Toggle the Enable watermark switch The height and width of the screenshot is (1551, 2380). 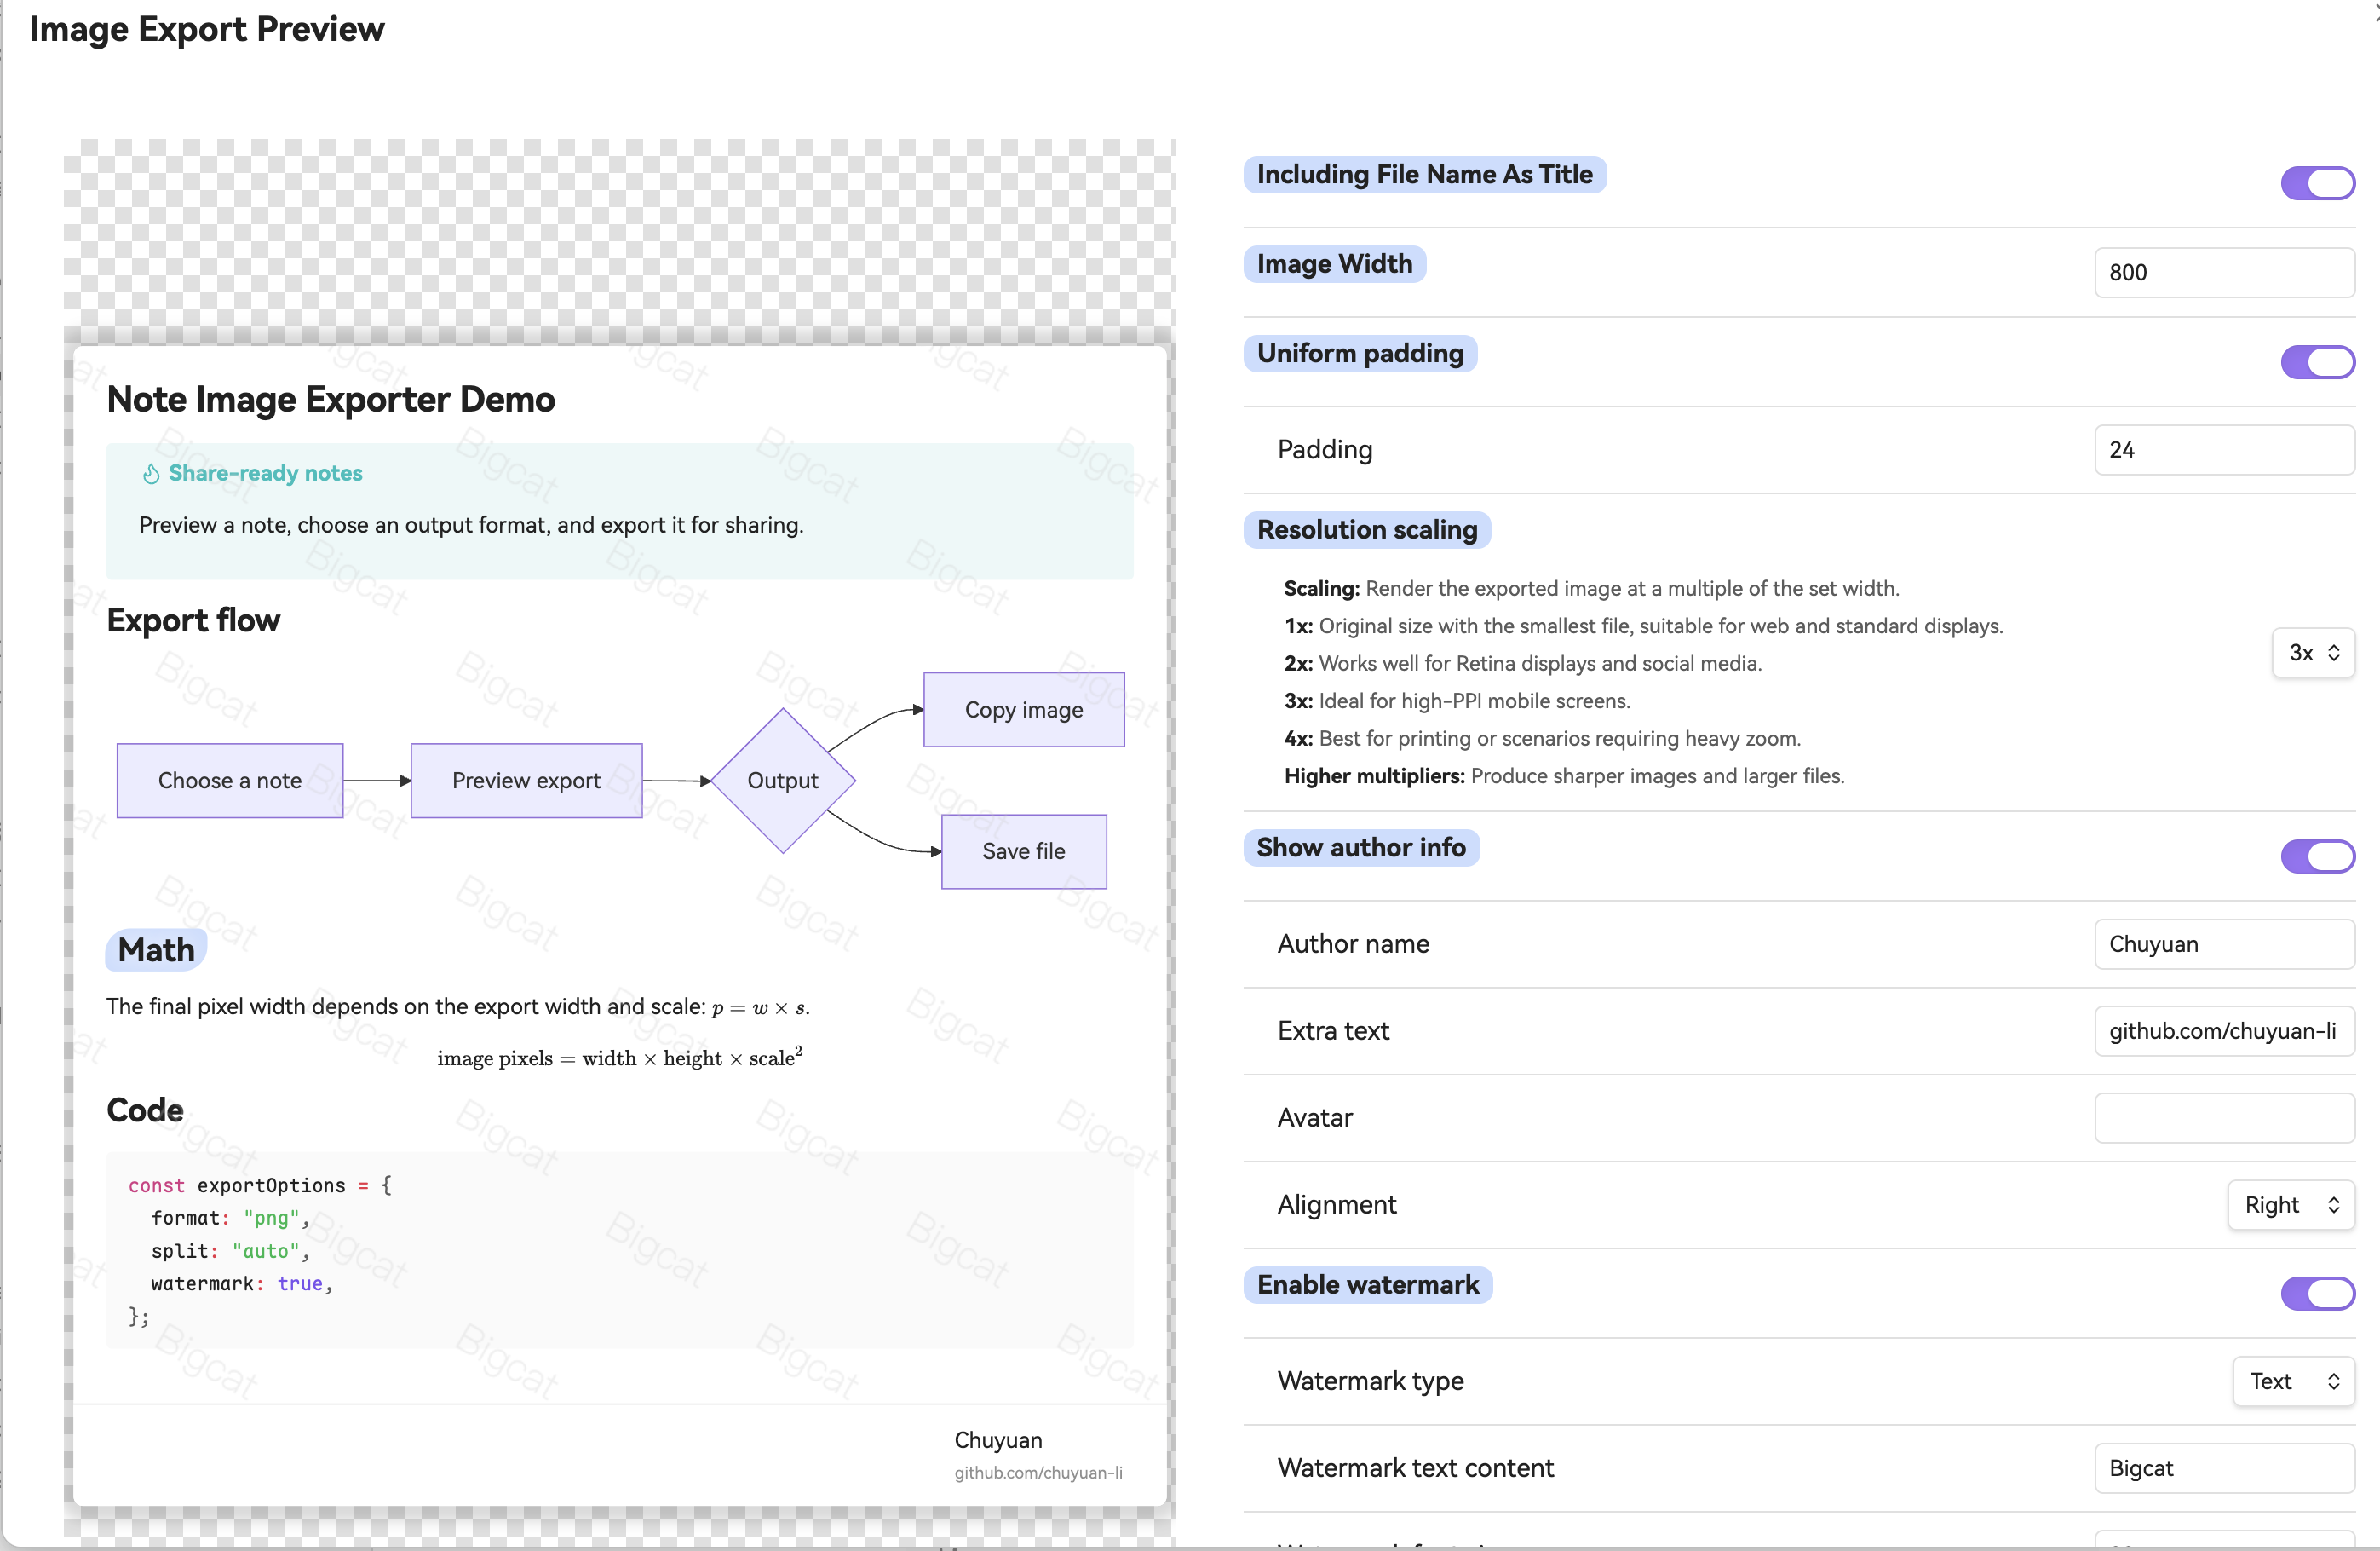2317,1293
